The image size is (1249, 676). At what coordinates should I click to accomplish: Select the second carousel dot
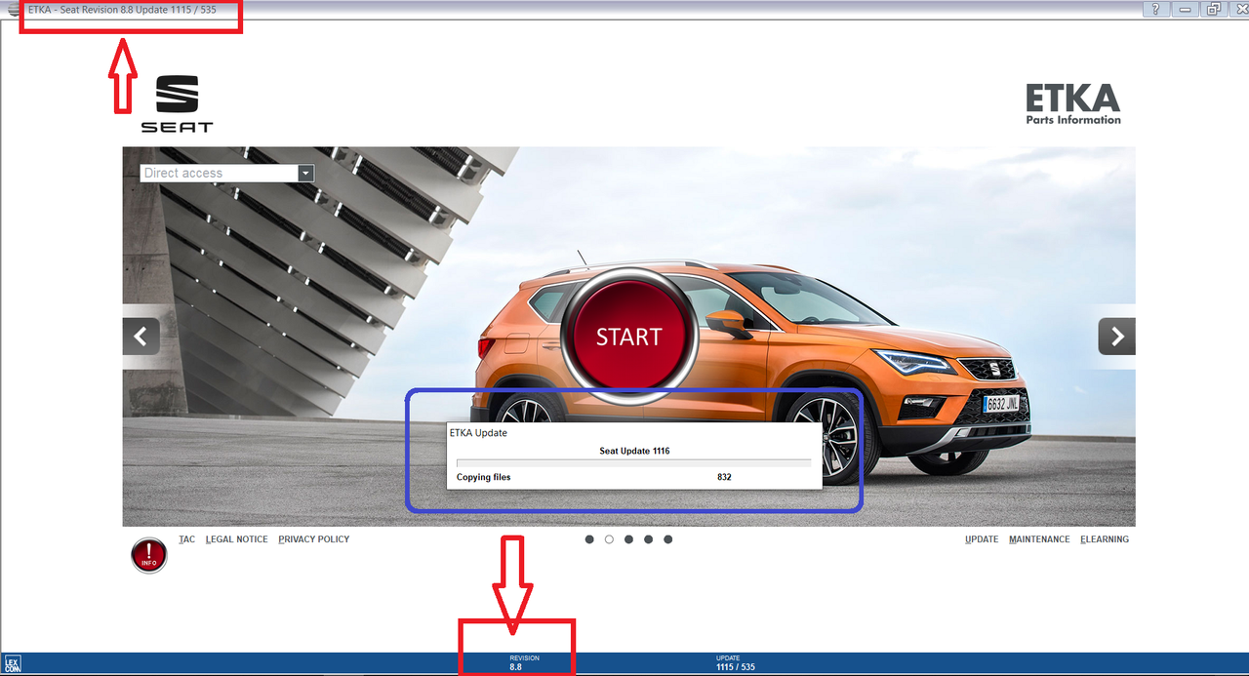pos(609,539)
